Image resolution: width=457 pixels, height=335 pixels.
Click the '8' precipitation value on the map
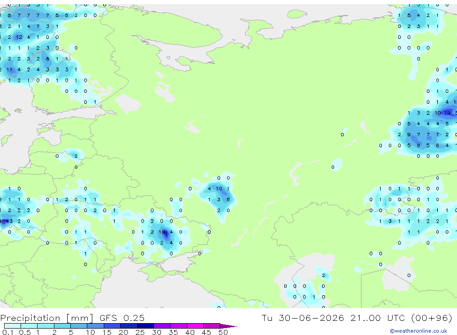tap(48, 58)
